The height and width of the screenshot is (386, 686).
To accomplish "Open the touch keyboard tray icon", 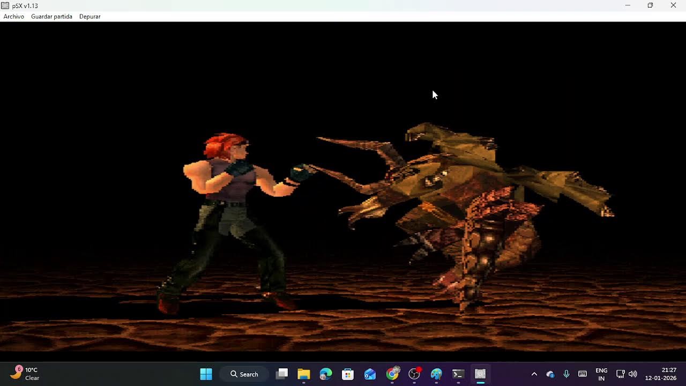I will pos(583,374).
